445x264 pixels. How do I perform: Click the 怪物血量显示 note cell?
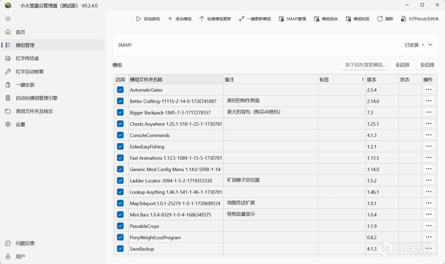click(x=270, y=214)
